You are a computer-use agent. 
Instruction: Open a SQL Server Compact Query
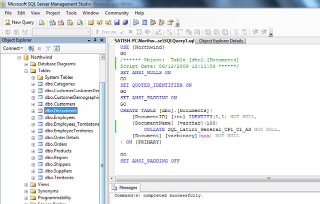80,22
